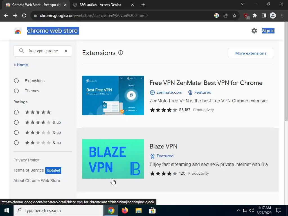
Task: Open the volume control in tray
Action: point(252,210)
